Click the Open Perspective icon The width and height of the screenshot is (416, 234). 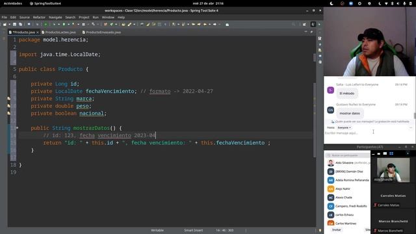coord(304,25)
